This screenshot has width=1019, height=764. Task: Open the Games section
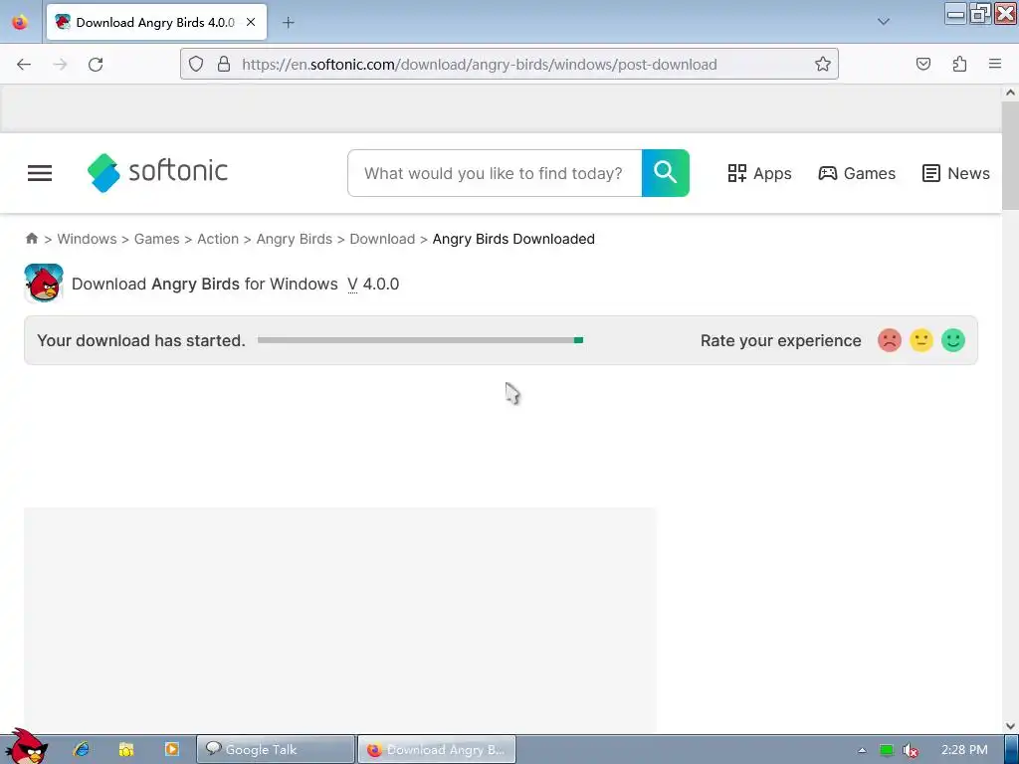point(857,173)
